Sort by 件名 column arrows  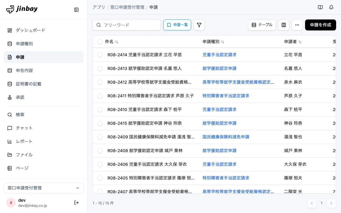[117, 42]
